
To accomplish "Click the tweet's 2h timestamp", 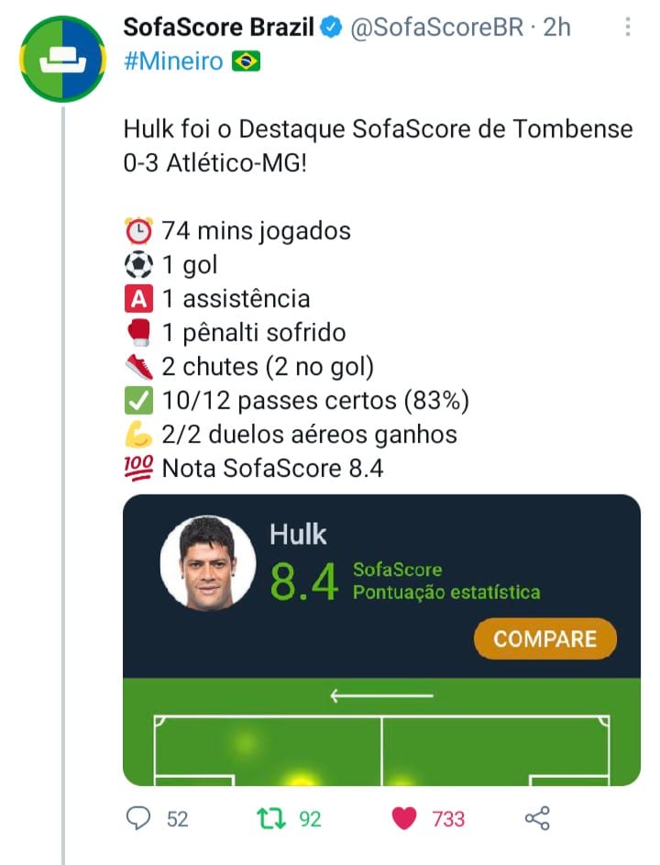I will (557, 28).
